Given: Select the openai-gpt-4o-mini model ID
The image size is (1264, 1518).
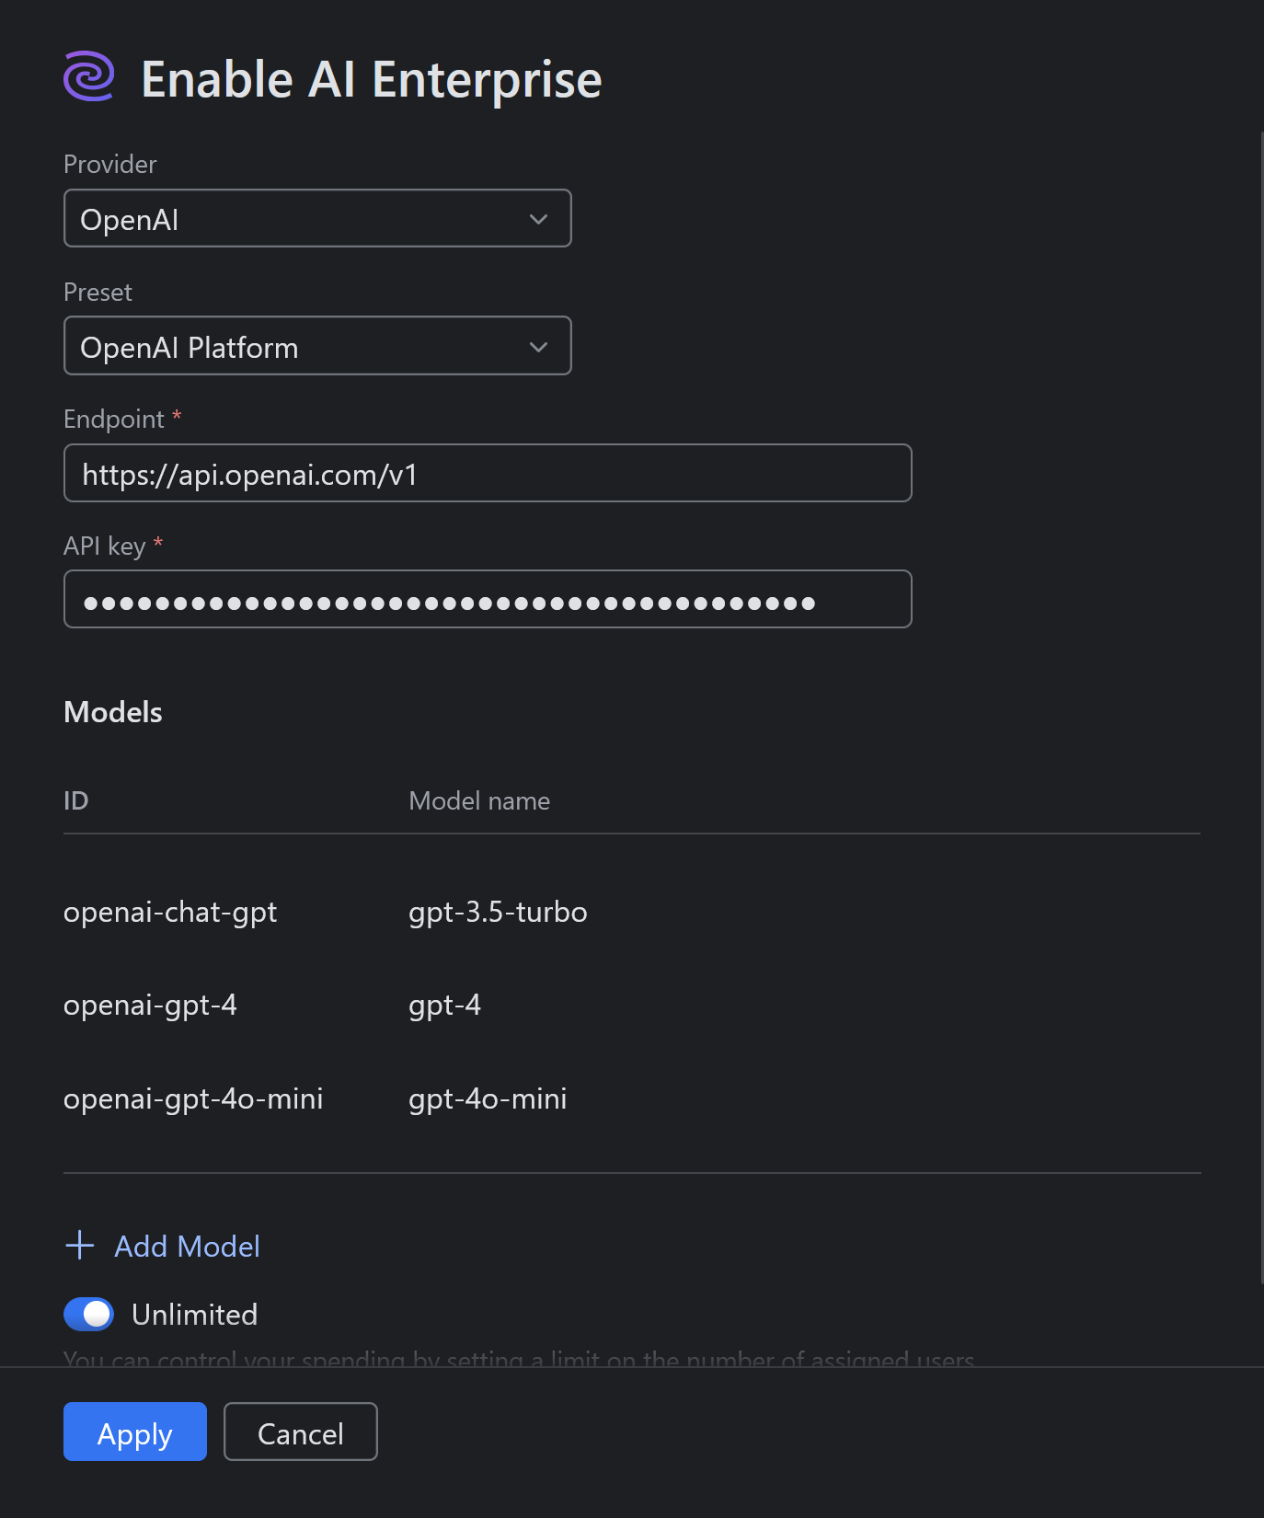Looking at the screenshot, I should click(193, 1098).
